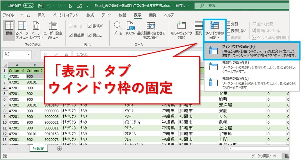Click the 同時にスクロール button
304x161 pixels.
click(266, 31)
